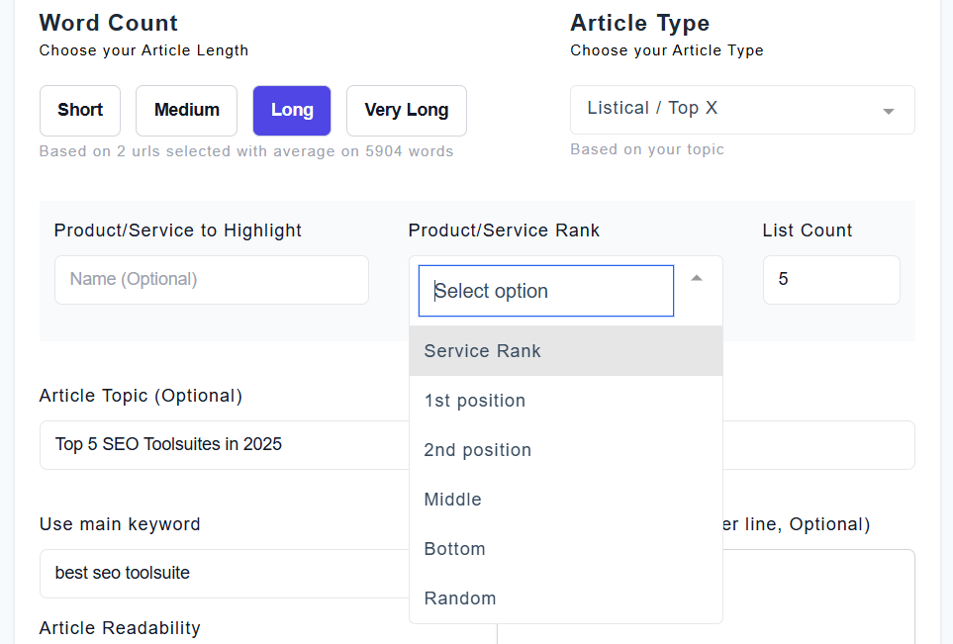Screen dimensions: 953x644
Task: Select Medium article length
Action: pyautogui.click(x=186, y=110)
